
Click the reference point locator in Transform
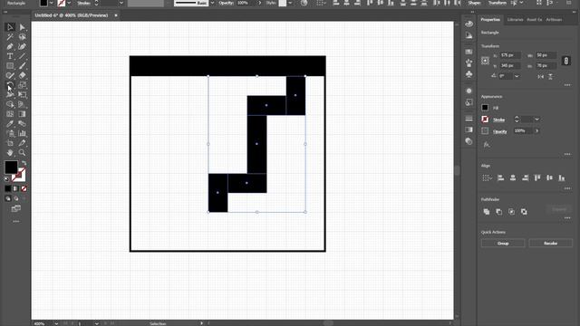[x=486, y=61]
